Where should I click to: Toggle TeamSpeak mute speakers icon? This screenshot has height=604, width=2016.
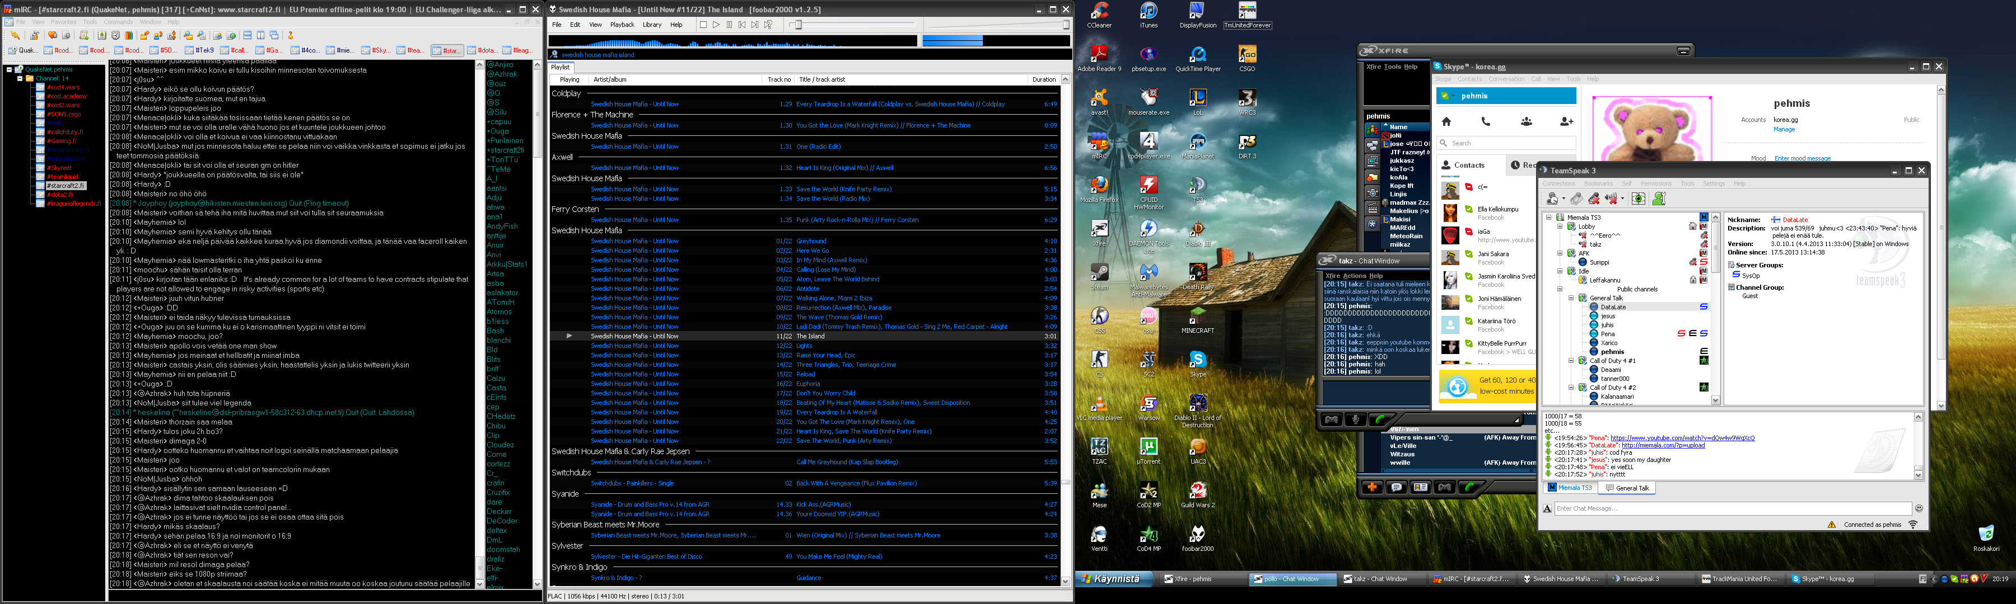pos(1611,199)
